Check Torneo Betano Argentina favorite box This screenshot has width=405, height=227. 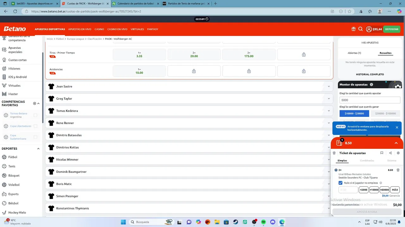(x=35, y=115)
